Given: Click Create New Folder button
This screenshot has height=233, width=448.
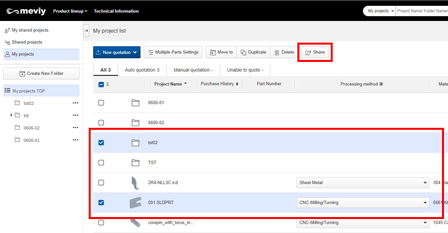Looking at the screenshot, I should point(41,74).
